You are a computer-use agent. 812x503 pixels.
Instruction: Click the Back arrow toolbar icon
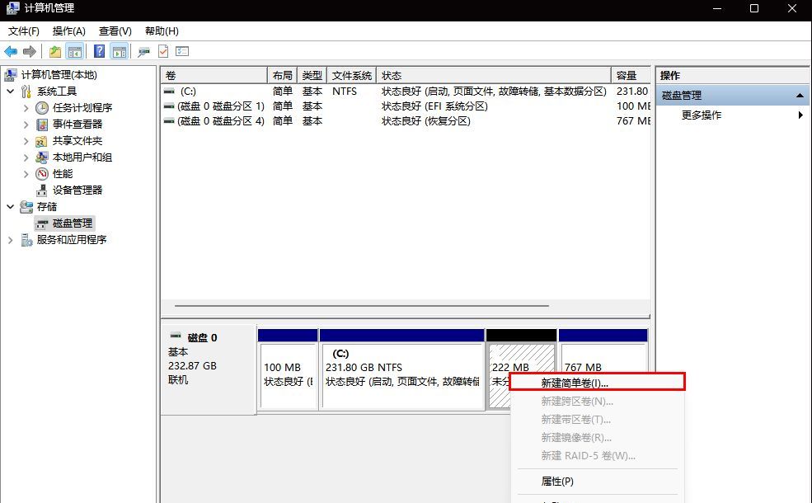(x=11, y=51)
